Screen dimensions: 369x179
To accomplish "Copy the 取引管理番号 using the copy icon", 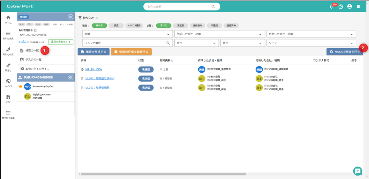I will [x=35, y=30].
